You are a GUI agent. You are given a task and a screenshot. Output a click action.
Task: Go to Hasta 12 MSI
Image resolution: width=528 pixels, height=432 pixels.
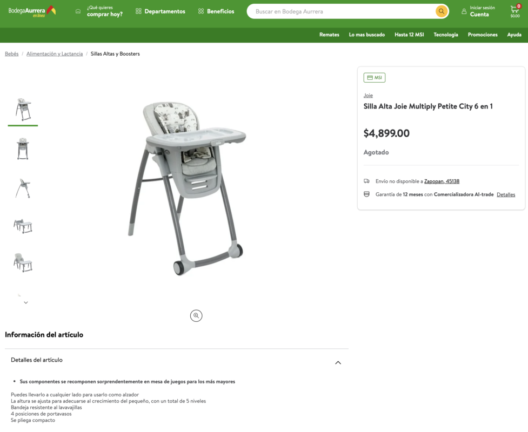(x=409, y=35)
